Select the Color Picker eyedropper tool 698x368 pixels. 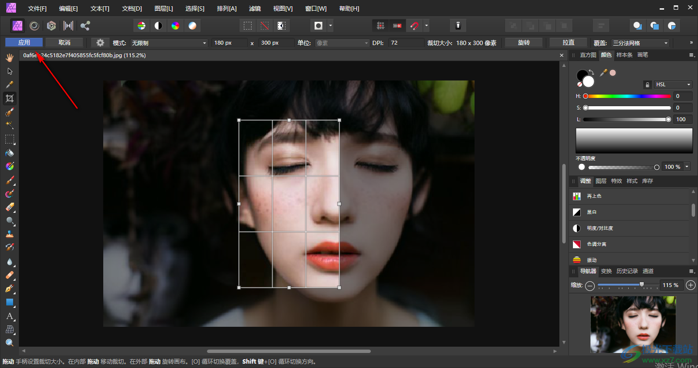9,85
